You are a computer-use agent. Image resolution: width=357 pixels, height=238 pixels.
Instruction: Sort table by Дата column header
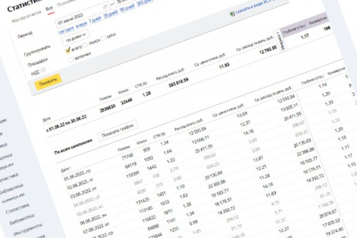(x=66, y=169)
